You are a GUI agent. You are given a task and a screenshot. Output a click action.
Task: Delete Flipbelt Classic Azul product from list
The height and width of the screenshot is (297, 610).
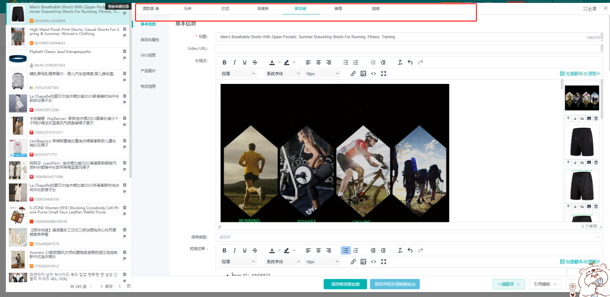pyautogui.click(x=124, y=51)
